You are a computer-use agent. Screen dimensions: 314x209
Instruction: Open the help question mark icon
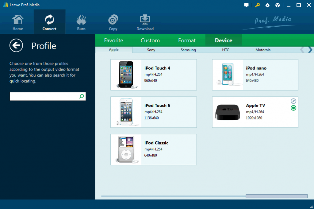pyautogui.click(x=278, y=5)
